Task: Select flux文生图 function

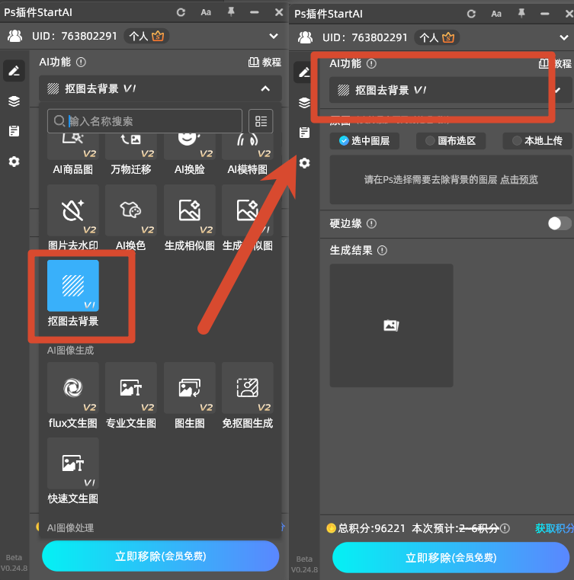Action: 73,396
